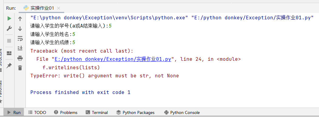The image size is (319, 117).
Task: Open run configuration wrench icon
Action: pos(9,28)
